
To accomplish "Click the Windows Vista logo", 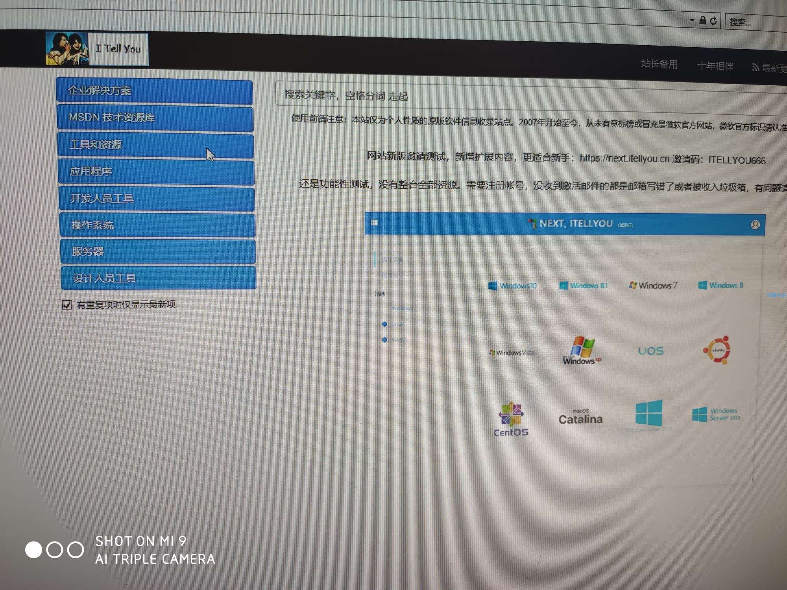I will [511, 352].
